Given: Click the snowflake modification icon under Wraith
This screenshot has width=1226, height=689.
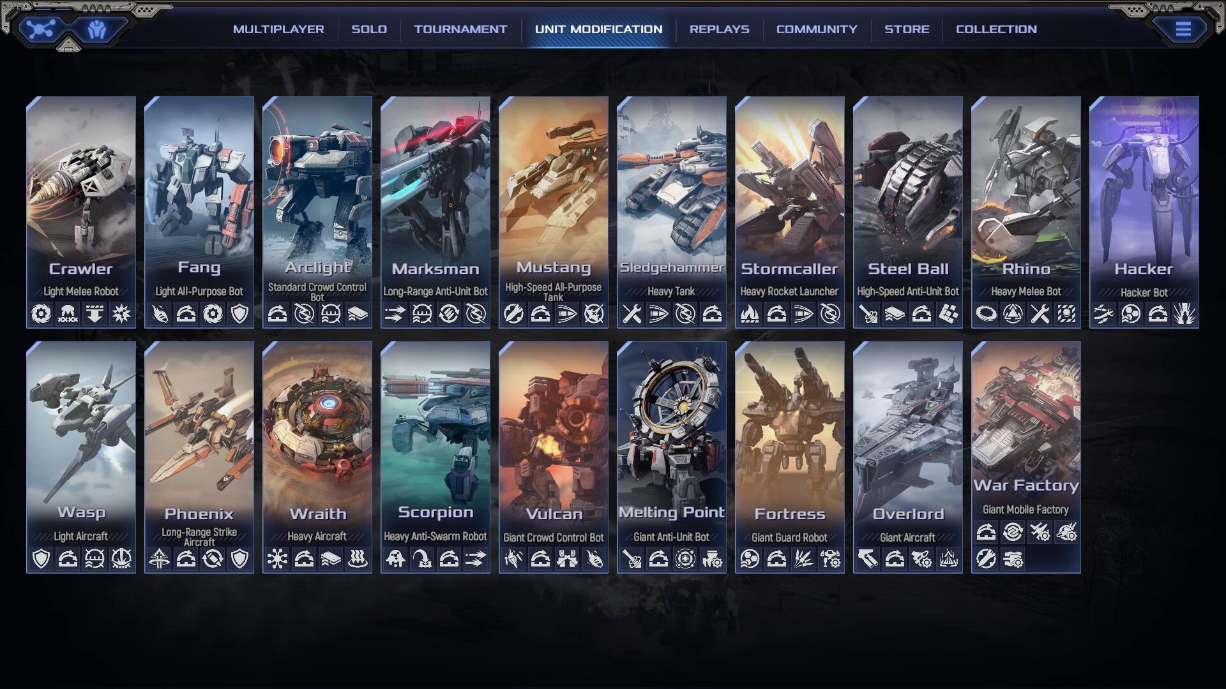Looking at the screenshot, I should tap(277, 559).
